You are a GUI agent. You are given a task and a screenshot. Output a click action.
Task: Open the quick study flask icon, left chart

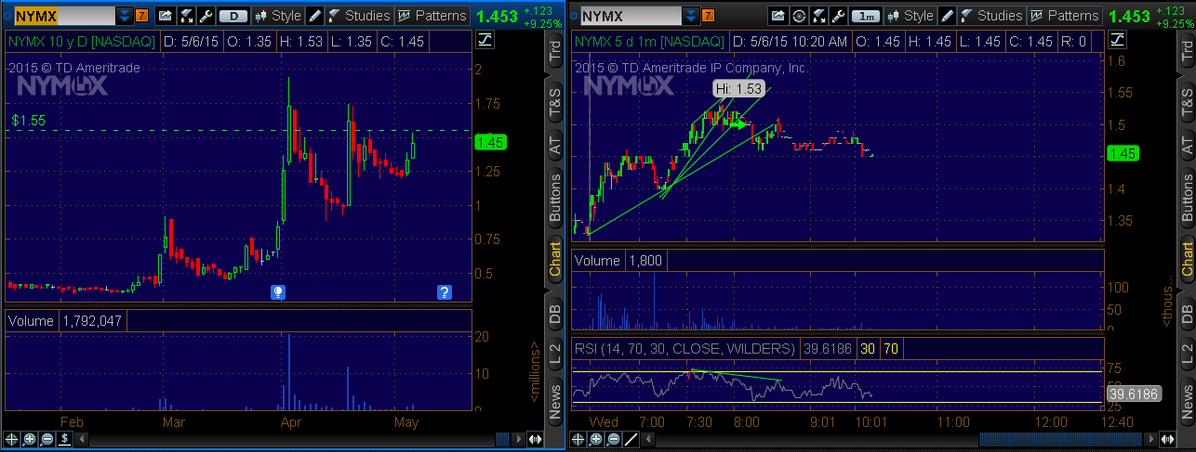point(185,16)
